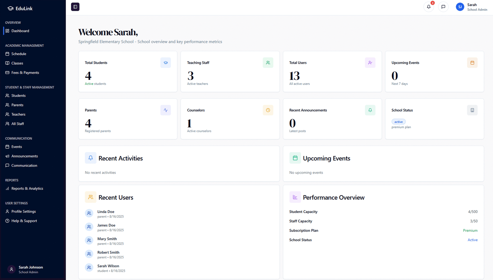Click the SJ user avatar

[460, 7]
